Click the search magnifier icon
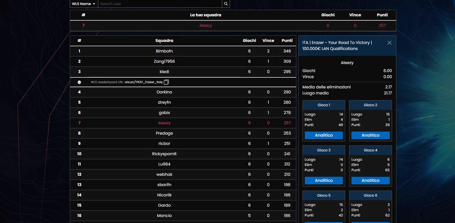This screenshot has width=455, height=223. (226, 4)
